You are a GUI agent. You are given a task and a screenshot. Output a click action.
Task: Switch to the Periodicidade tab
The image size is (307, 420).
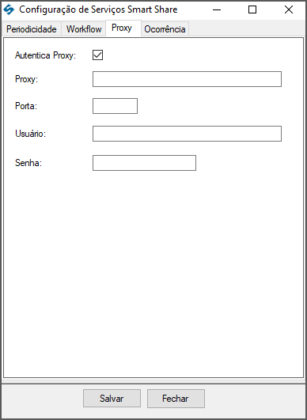click(32, 29)
